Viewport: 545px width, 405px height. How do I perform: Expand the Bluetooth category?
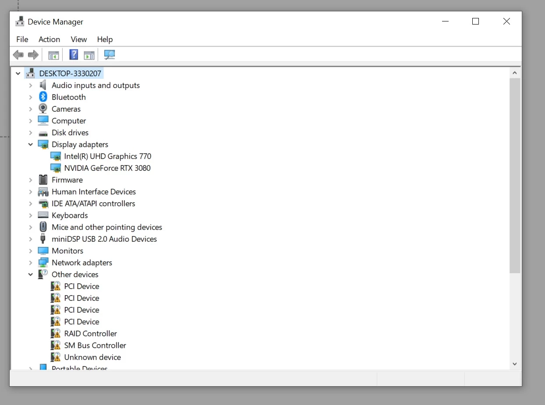pos(31,97)
